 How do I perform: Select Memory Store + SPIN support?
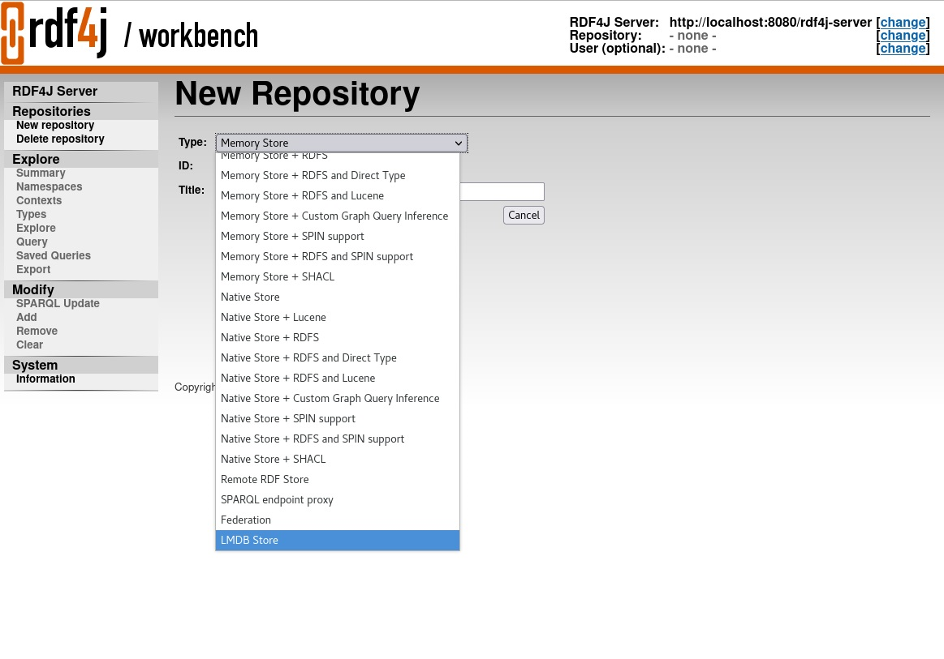point(337,237)
